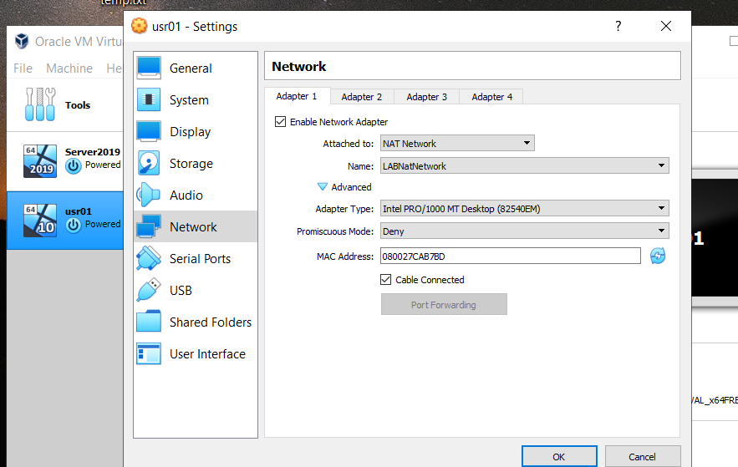Screen dimensions: 738x467
Task: Click the Server2019 power state icon
Action: (74, 165)
